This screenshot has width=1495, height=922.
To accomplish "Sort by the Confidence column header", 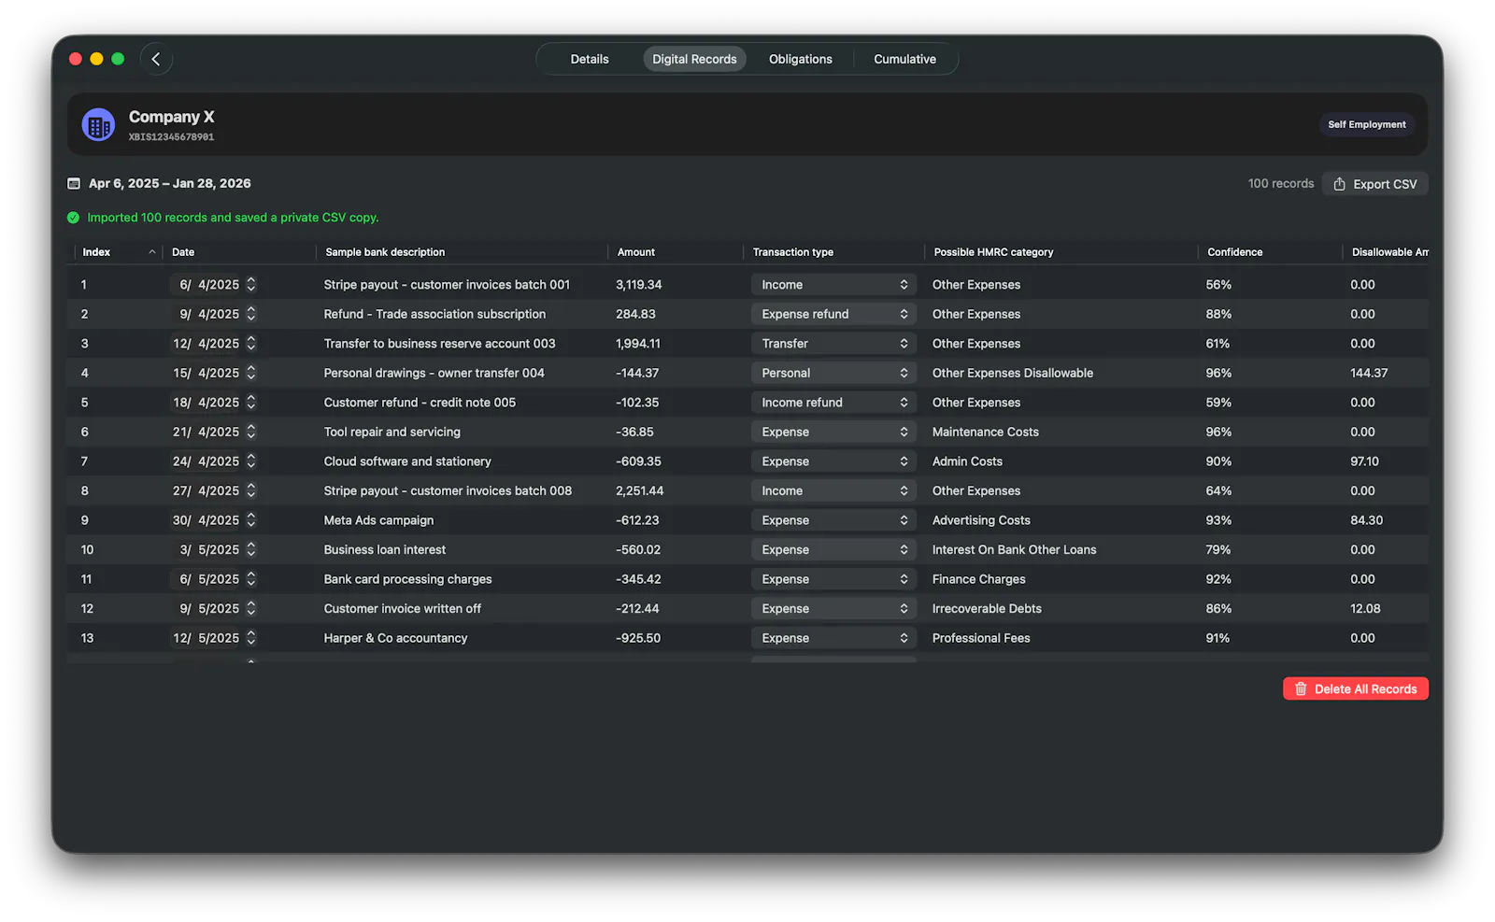I will [x=1234, y=252].
